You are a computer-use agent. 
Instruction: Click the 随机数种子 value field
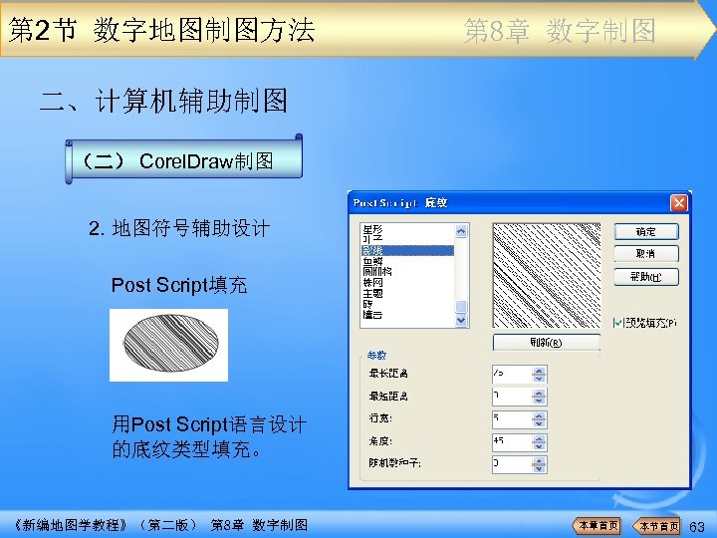(x=512, y=464)
